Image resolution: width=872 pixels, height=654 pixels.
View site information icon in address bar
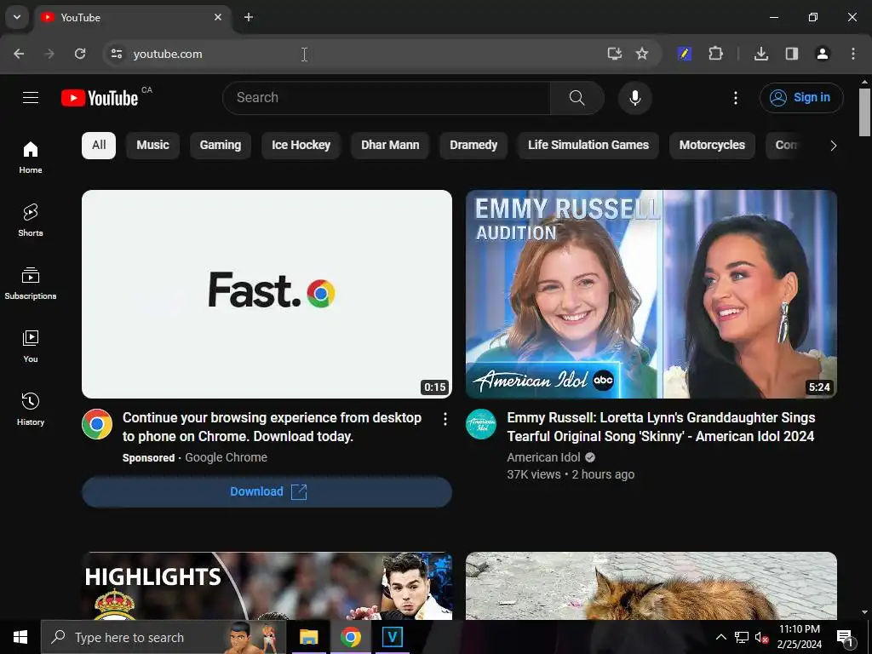(x=116, y=54)
